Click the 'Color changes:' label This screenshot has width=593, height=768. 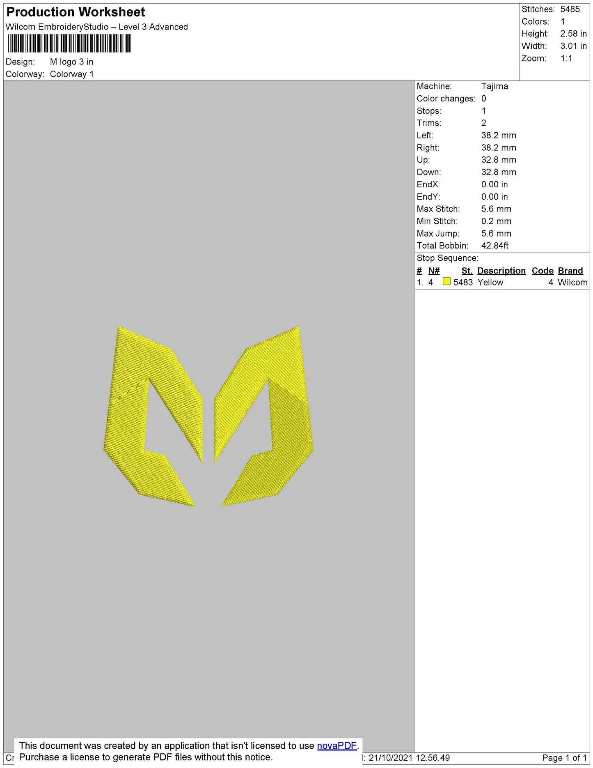[446, 99]
